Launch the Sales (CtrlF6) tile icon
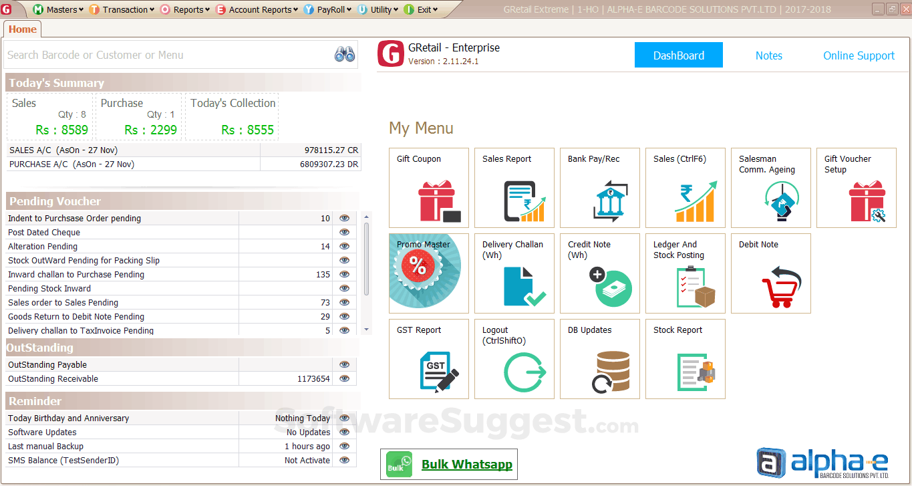Viewport: 912px width, 486px height. coord(696,202)
